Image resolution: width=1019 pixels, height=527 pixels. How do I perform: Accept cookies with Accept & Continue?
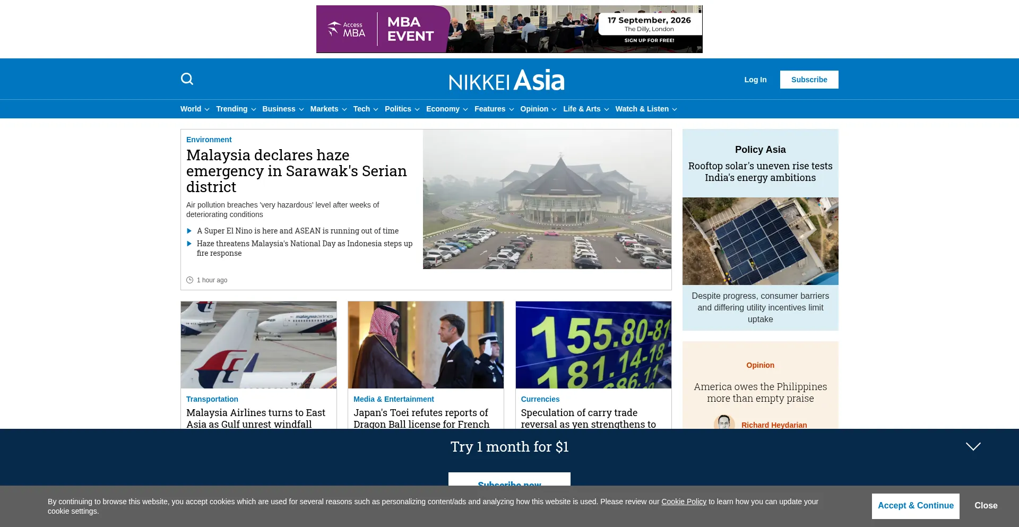pos(916,506)
